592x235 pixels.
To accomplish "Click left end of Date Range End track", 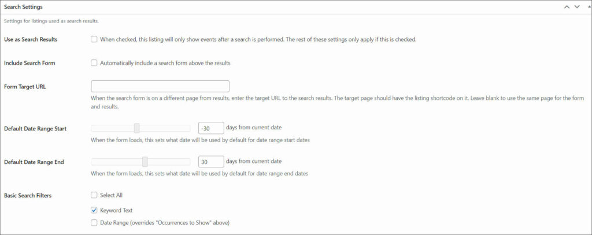I will pos(93,162).
